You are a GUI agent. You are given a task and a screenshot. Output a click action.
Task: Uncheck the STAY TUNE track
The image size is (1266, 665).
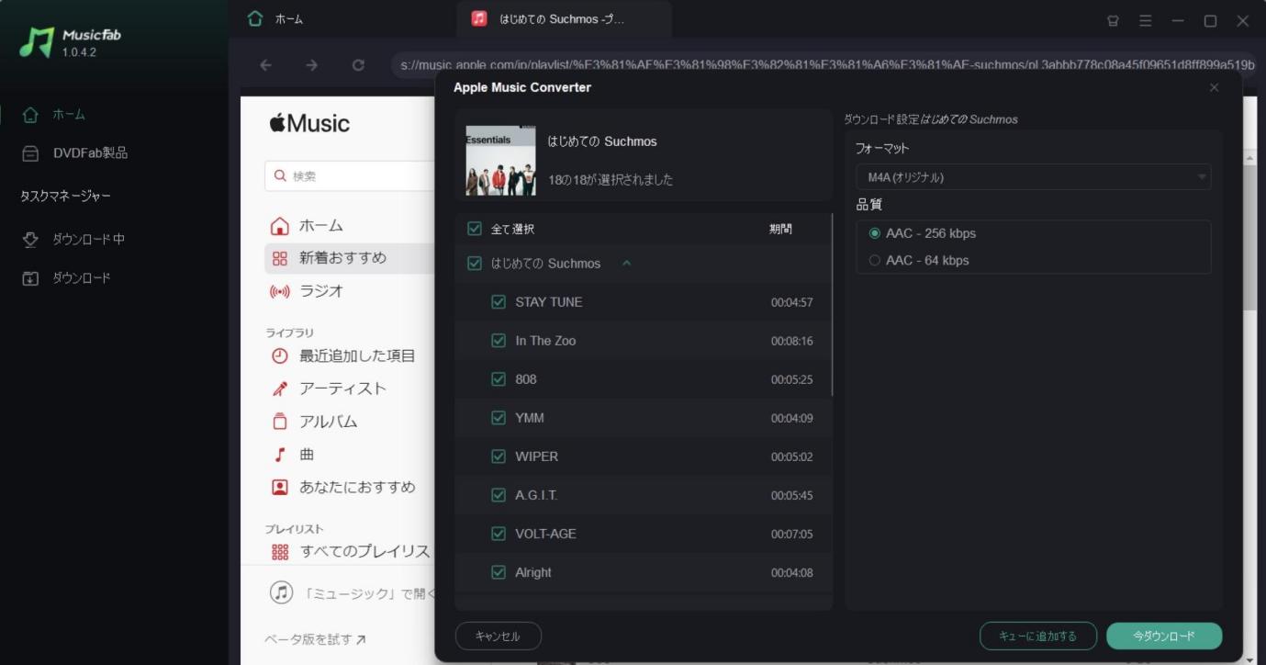coord(499,302)
